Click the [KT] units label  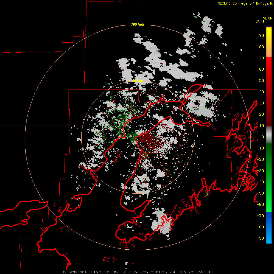click(260, 21)
